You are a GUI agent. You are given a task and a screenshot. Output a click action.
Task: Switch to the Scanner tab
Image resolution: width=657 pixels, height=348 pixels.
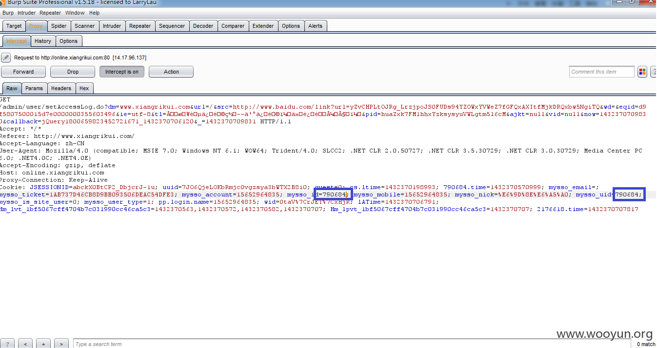click(x=85, y=26)
